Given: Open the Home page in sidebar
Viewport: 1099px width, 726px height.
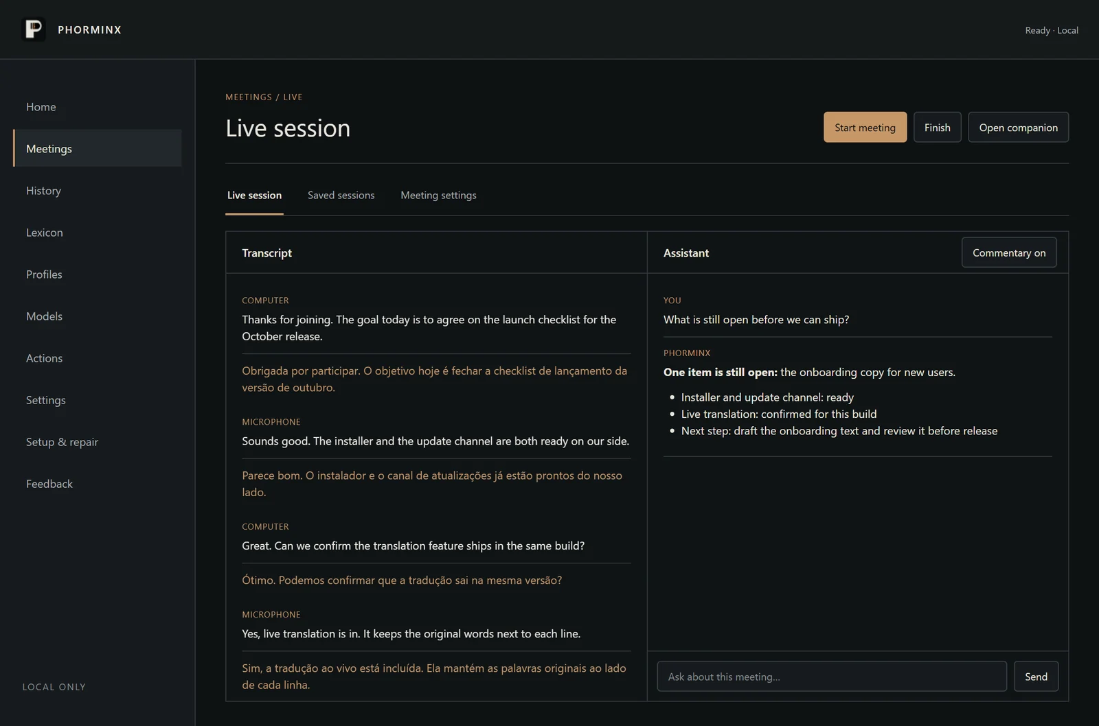Looking at the screenshot, I should pyautogui.click(x=97, y=107).
